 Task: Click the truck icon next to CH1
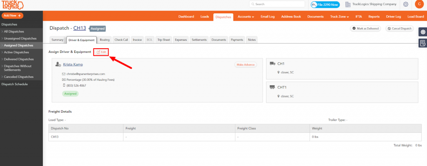[272, 64]
